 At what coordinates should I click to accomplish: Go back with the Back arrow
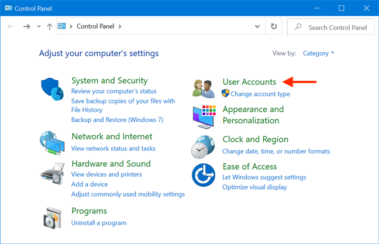(11, 26)
